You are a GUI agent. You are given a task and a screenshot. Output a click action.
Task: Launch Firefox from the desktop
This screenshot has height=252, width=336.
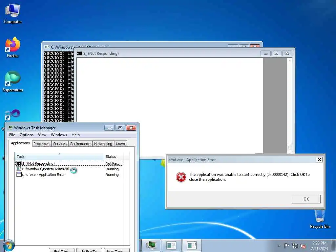13,47
